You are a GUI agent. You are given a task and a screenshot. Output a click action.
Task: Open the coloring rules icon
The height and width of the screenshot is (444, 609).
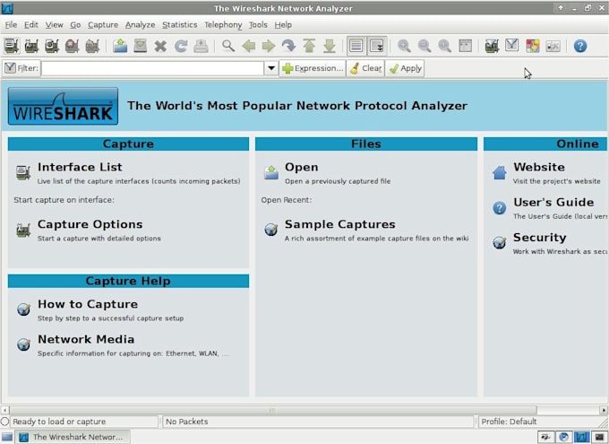(x=533, y=46)
